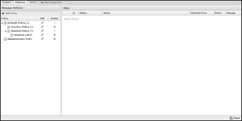Edit the Student Policy with pencil icon
The height and width of the screenshot is (121, 242).
[42, 31]
